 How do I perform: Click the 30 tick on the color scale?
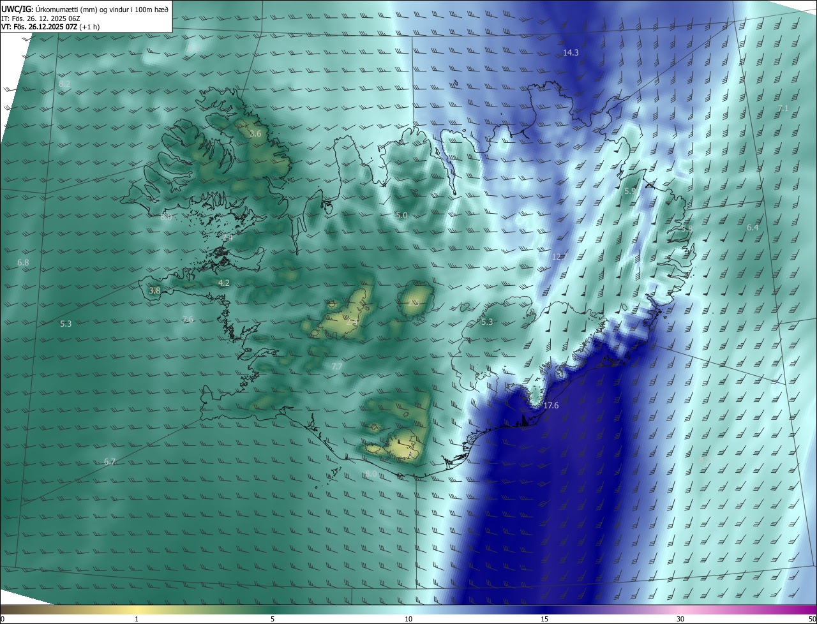pos(680,619)
